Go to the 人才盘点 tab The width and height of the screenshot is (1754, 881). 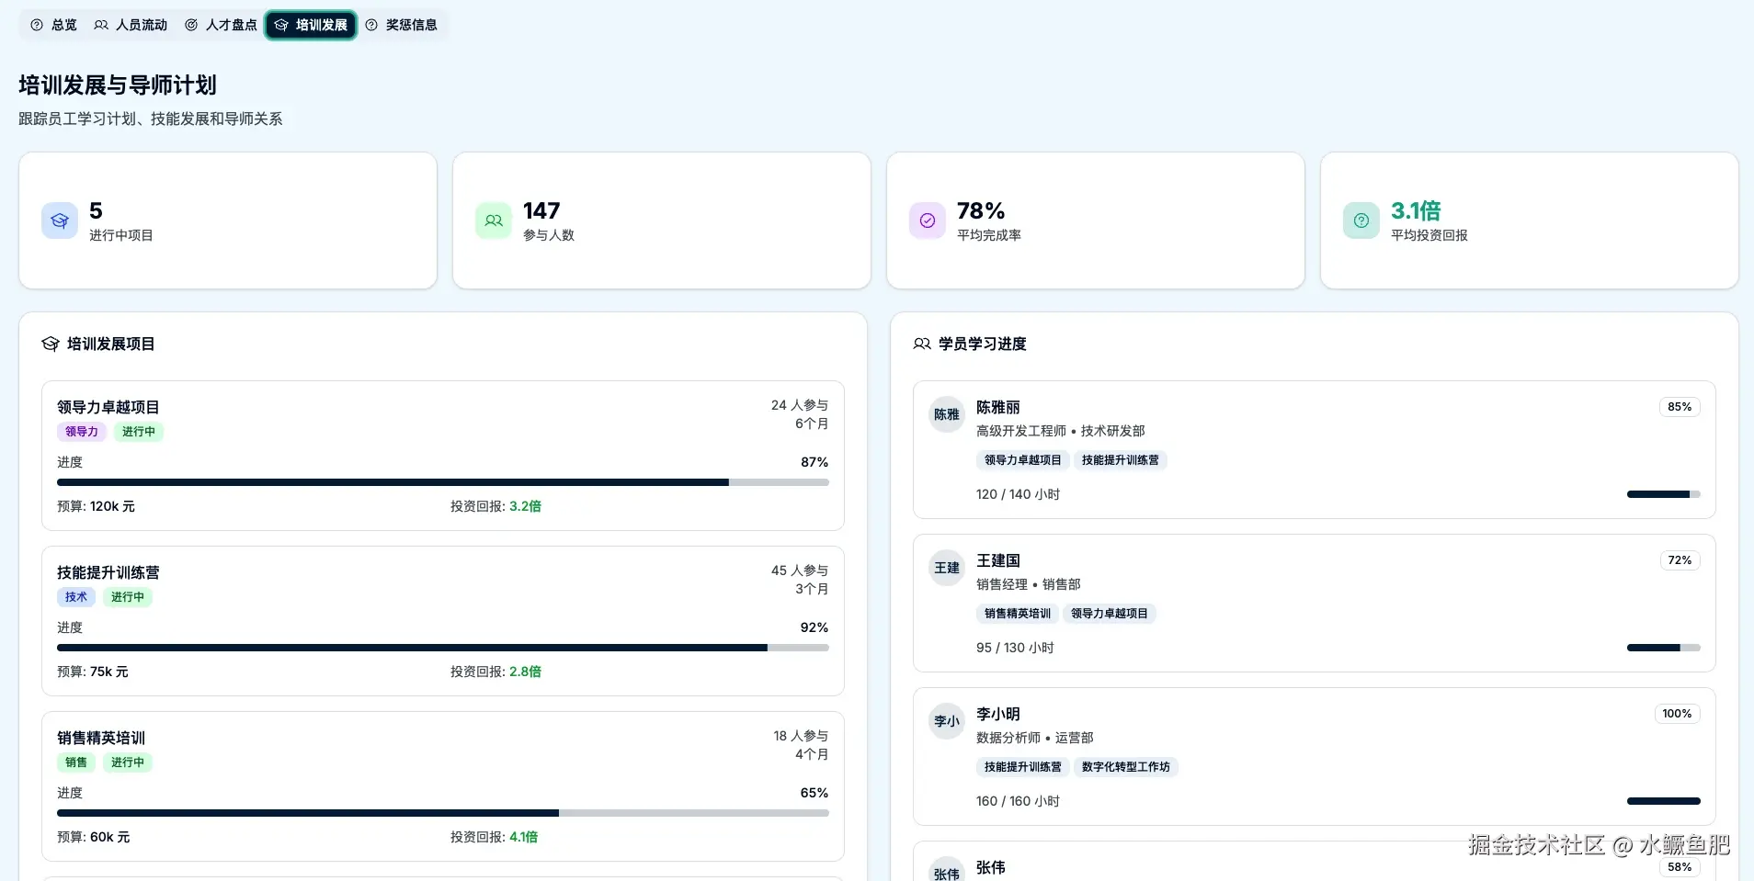tap(221, 25)
